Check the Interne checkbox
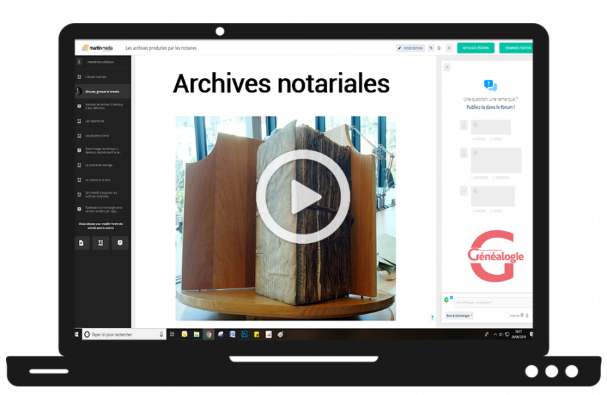The height and width of the screenshot is (395, 607). [507, 315]
